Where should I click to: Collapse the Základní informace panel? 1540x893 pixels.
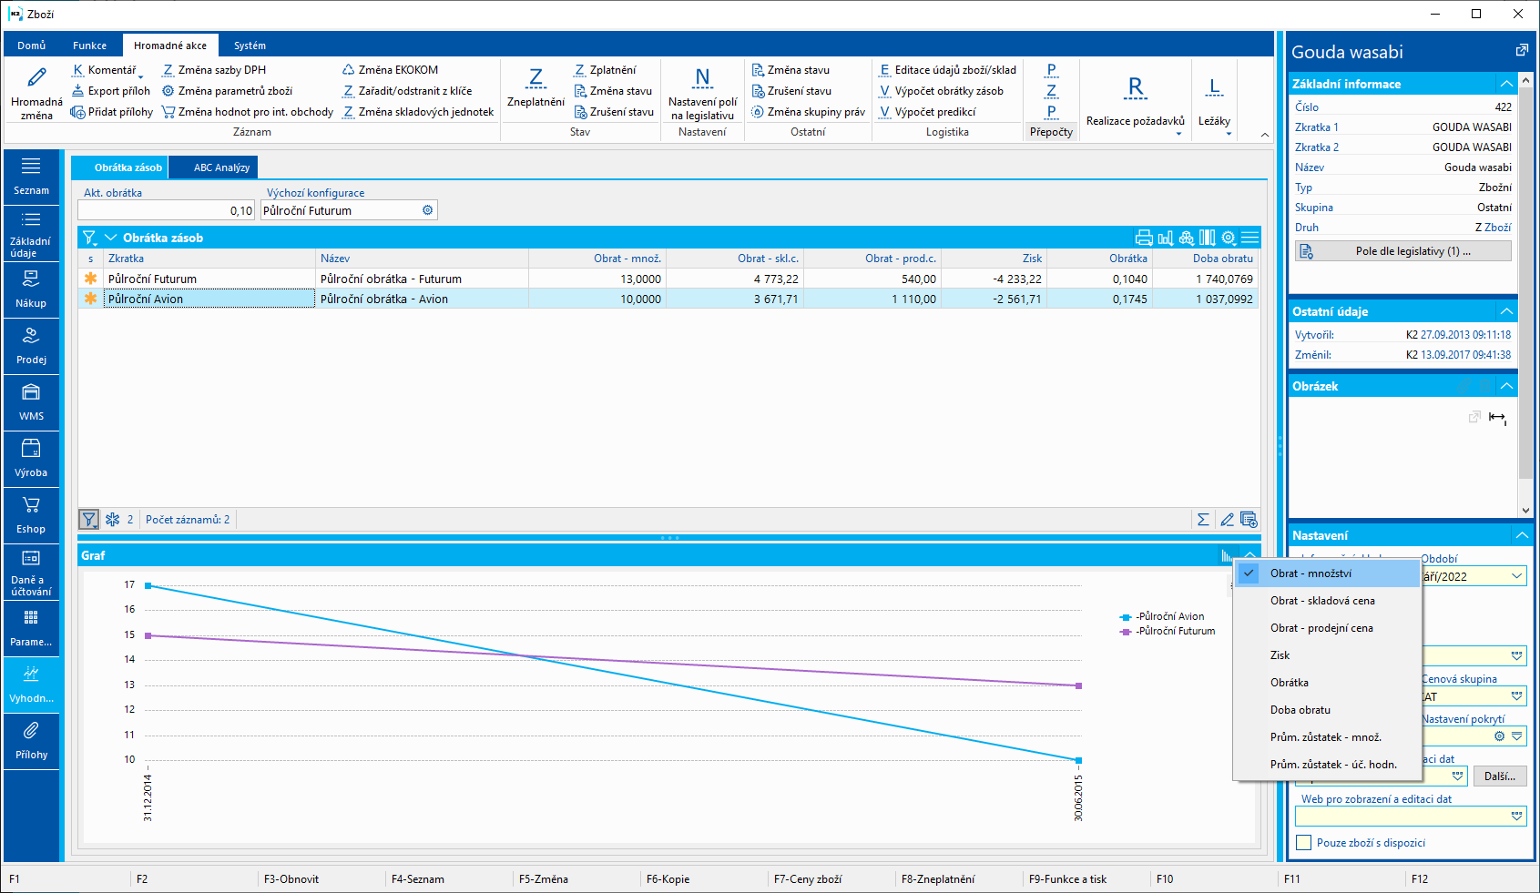(x=1506, y=84)
